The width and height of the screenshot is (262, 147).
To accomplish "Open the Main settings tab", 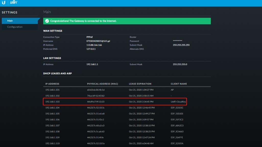I will coord(20,21).
